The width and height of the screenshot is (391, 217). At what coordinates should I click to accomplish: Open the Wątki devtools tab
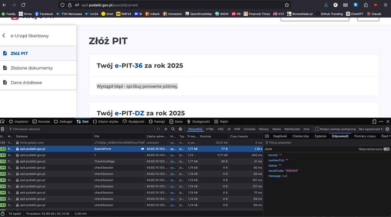[x=221, y=122]
